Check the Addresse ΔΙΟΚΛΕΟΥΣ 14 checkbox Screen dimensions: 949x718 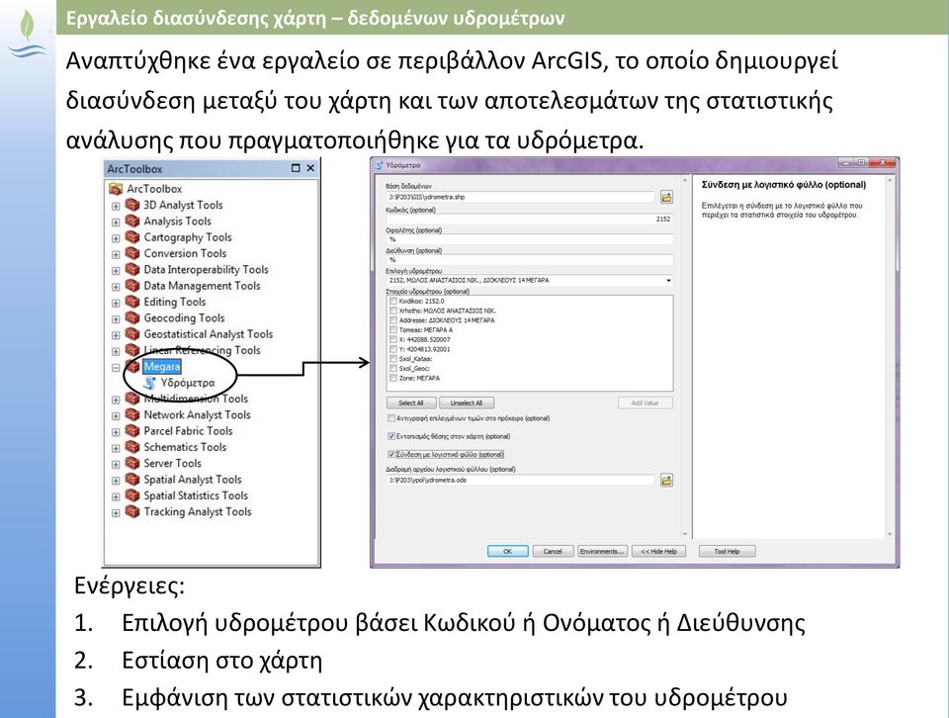(x=393, y=320)
